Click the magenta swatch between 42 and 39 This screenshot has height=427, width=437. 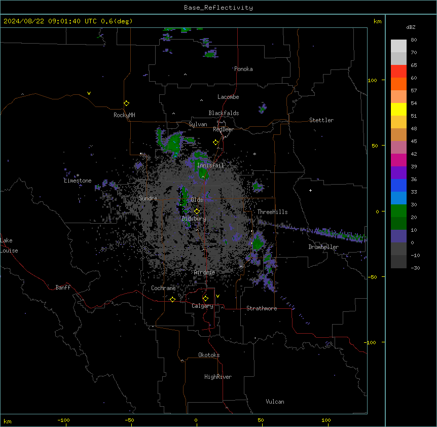click(x=398, y=160)
